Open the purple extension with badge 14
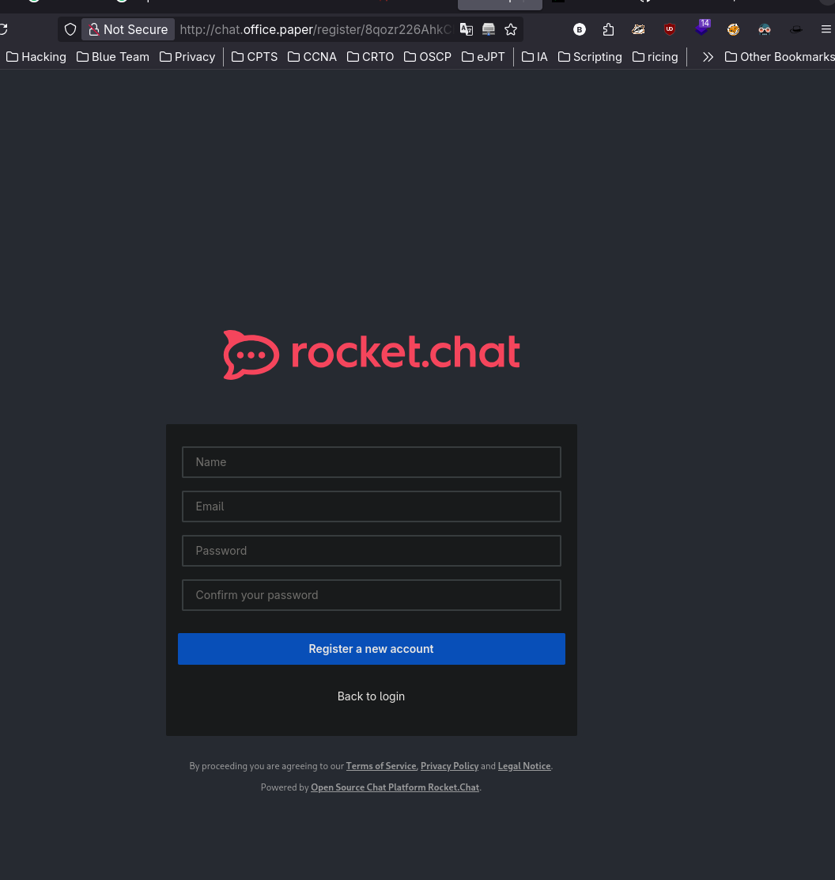The height and width of the screenshot is (880, 835). (x=702, y=28)
